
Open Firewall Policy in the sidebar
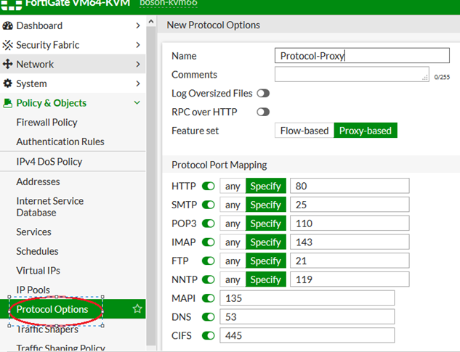click(x=47, y=123)
